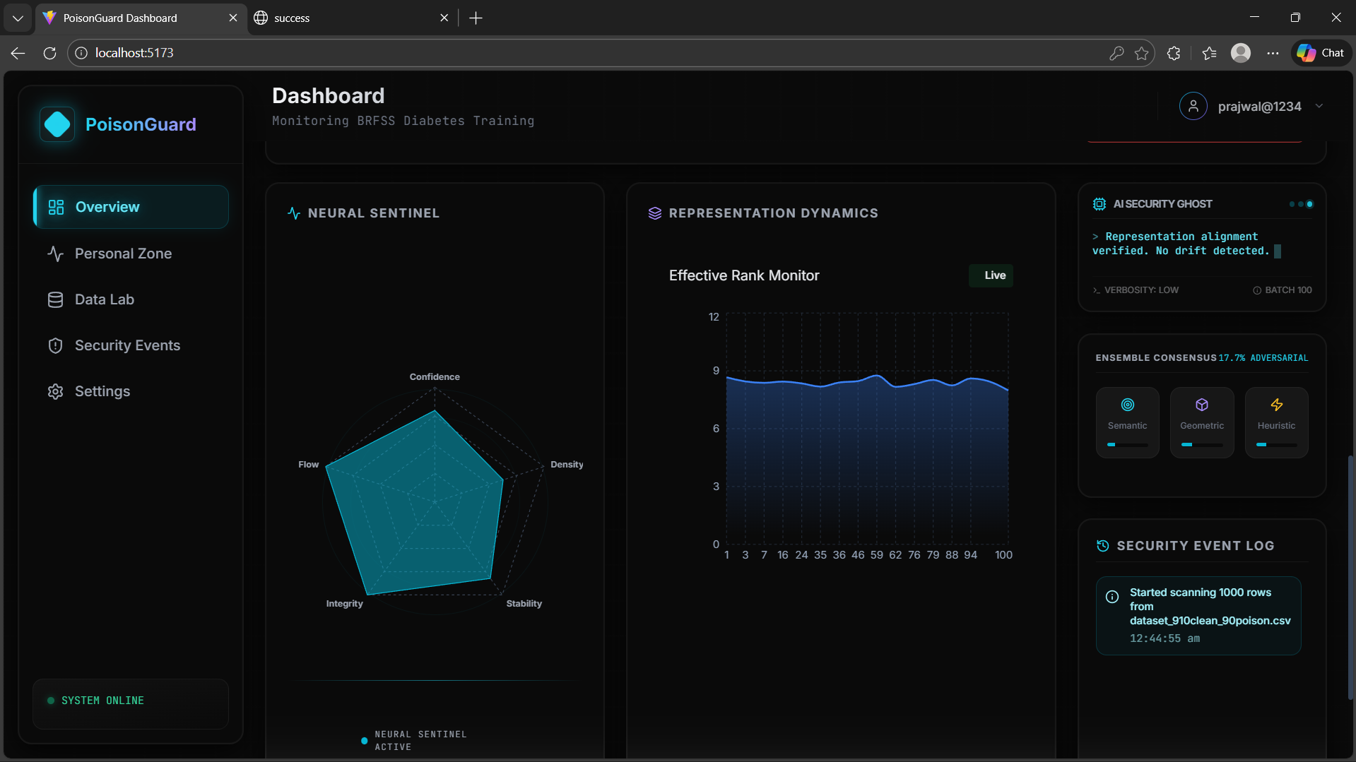1356x762 pixels.
Task: Click the PoisonGuard diamond logo icon
Action: click(57, 124)
